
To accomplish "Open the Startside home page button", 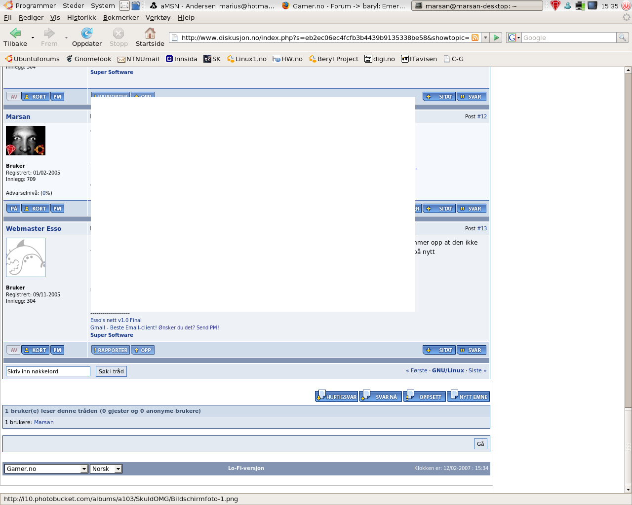I will [x=150, y=37].
